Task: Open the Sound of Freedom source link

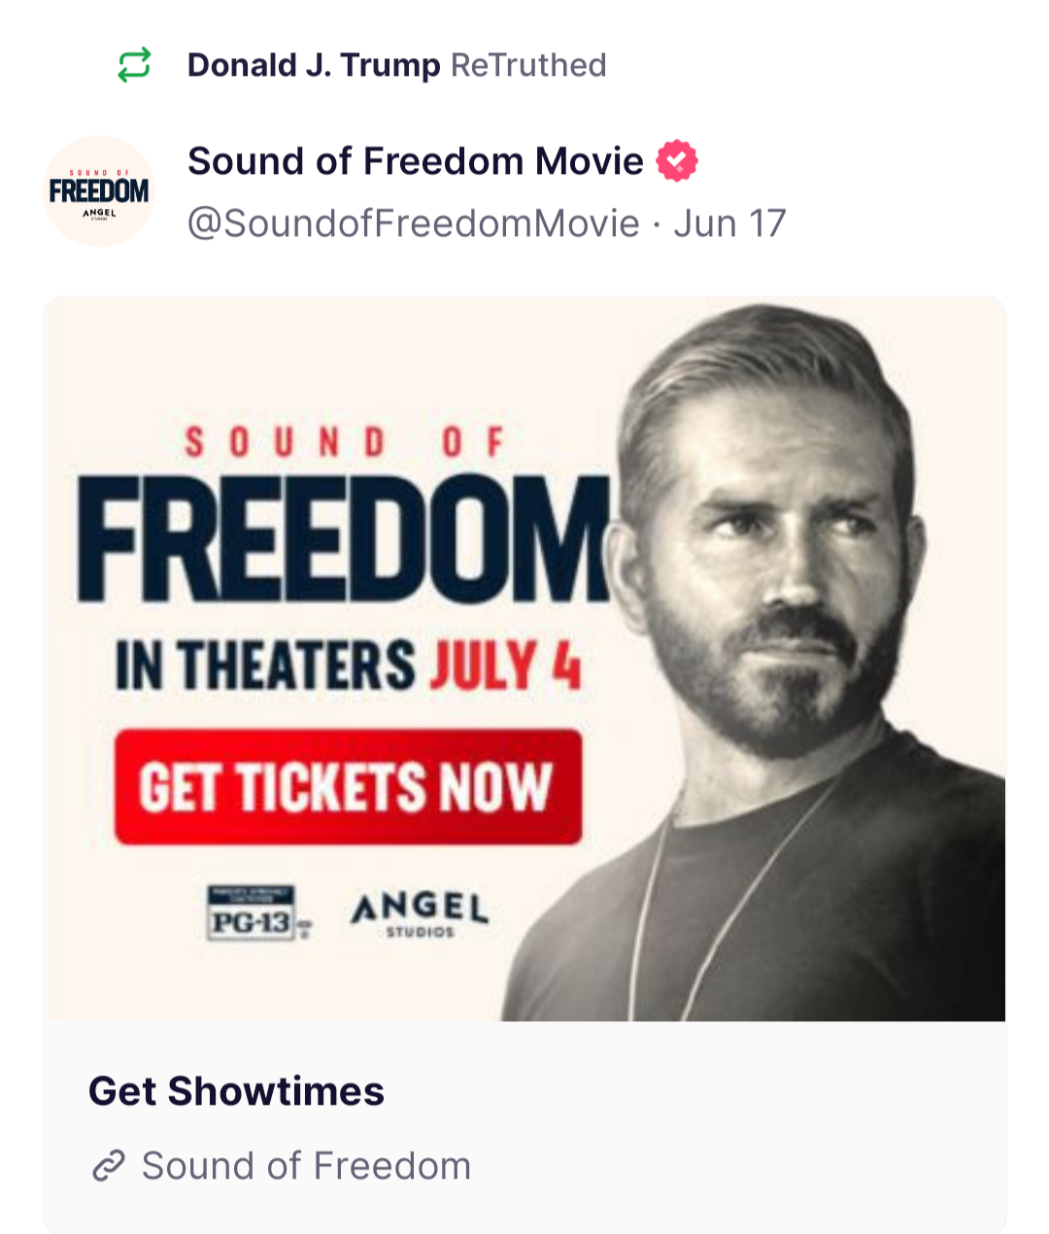Action: 306,1165
